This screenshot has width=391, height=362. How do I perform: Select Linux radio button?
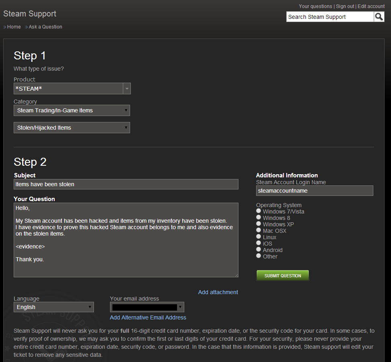tap(259, 237)
